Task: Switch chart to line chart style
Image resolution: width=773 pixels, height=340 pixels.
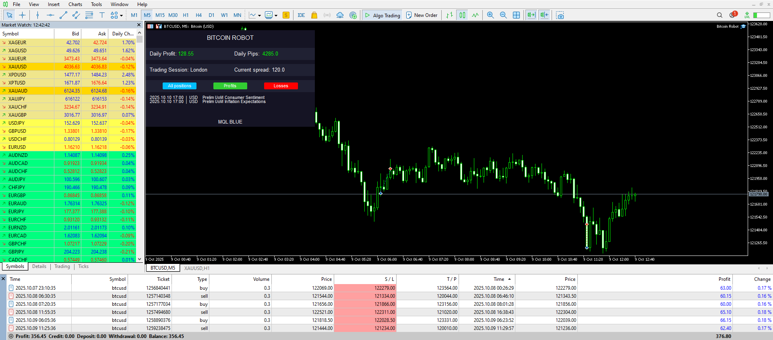Action: (475, 15)
